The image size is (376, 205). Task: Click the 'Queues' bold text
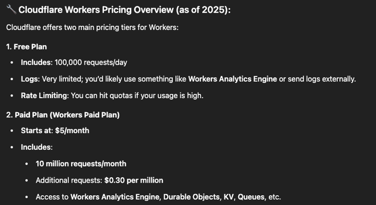[x=251, y=197]
